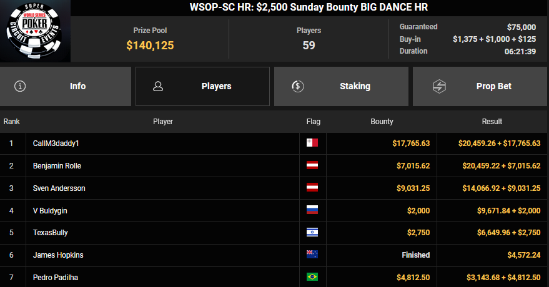Click the $140,125 prize pool amount
Screen dimensions: 549x287
[x=150, y=45]
